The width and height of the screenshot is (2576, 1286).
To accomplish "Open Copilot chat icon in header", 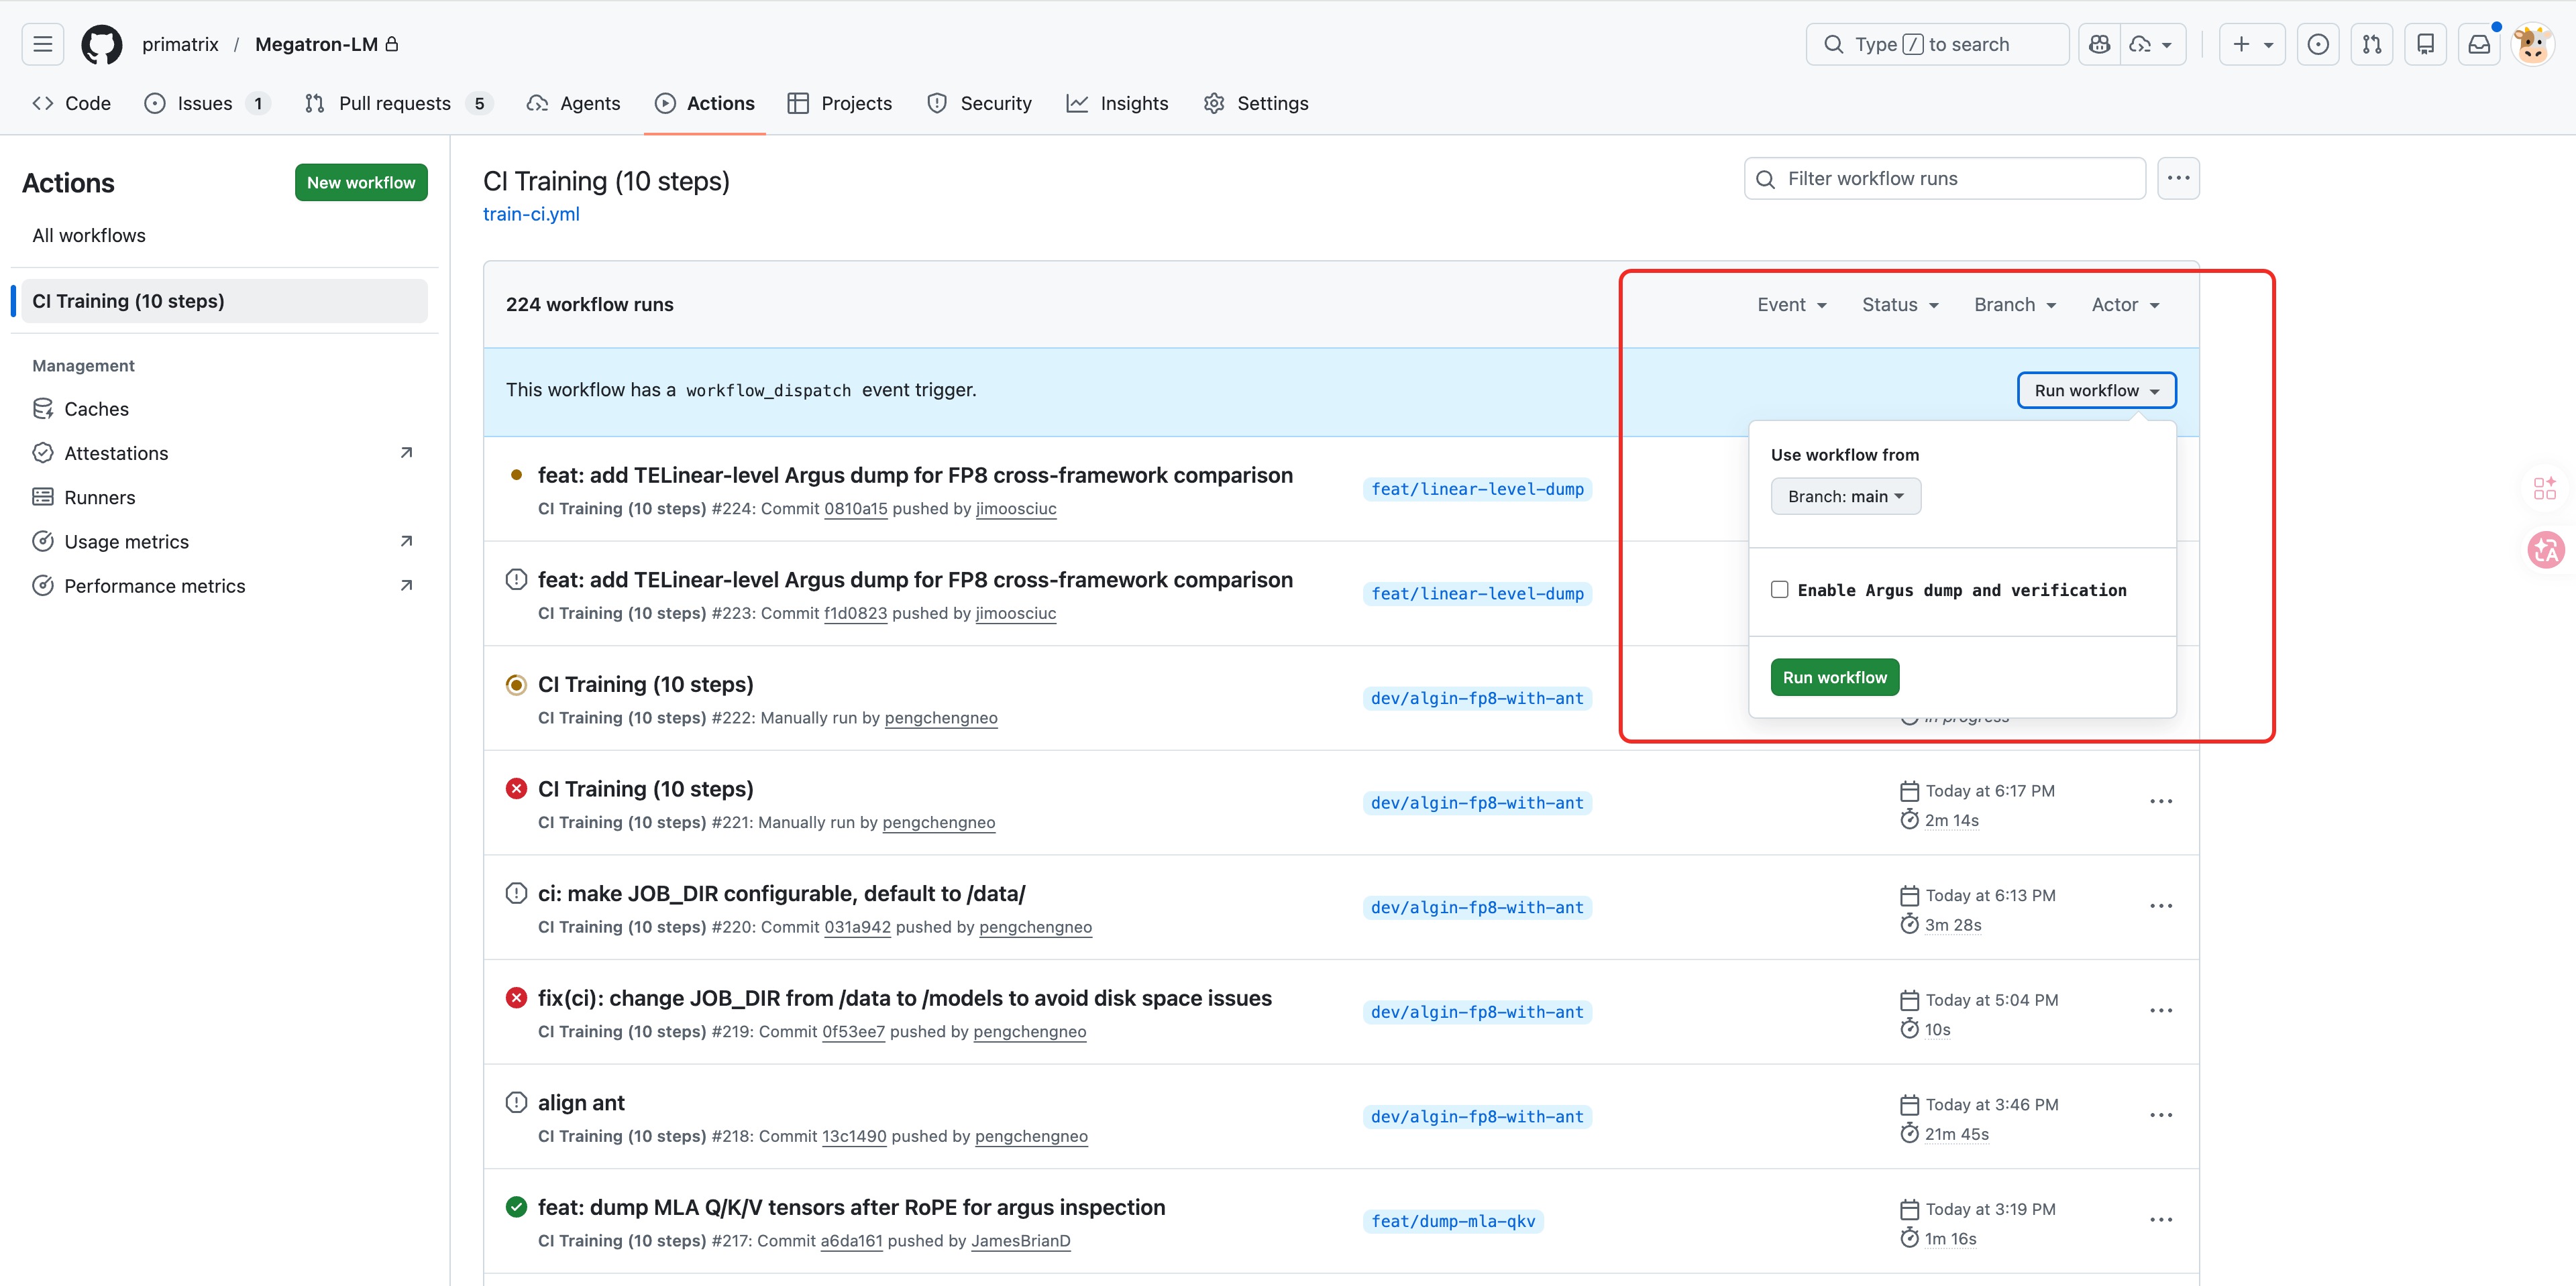I will click(2099, 44).
